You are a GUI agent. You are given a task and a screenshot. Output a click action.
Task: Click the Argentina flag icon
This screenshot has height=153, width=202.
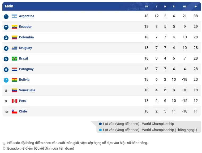14,16
